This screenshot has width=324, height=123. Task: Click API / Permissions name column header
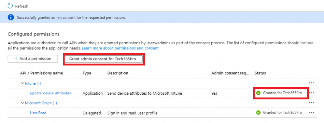41,73
